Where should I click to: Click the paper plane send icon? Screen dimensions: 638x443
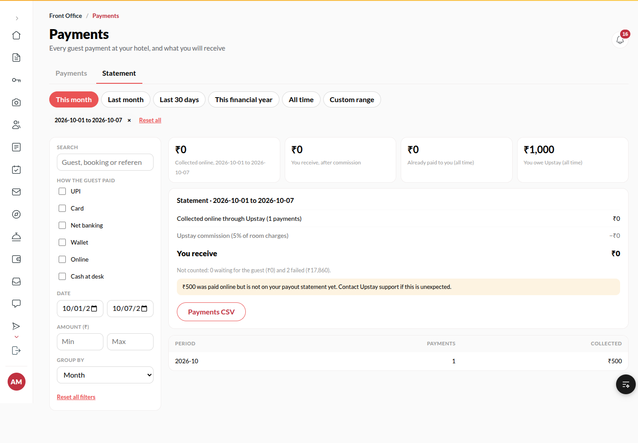point(17,326)
